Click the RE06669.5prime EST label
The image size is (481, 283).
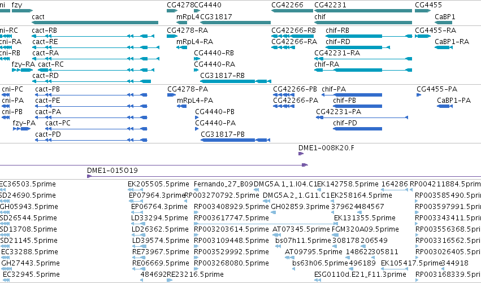click(x=161, y=263)
